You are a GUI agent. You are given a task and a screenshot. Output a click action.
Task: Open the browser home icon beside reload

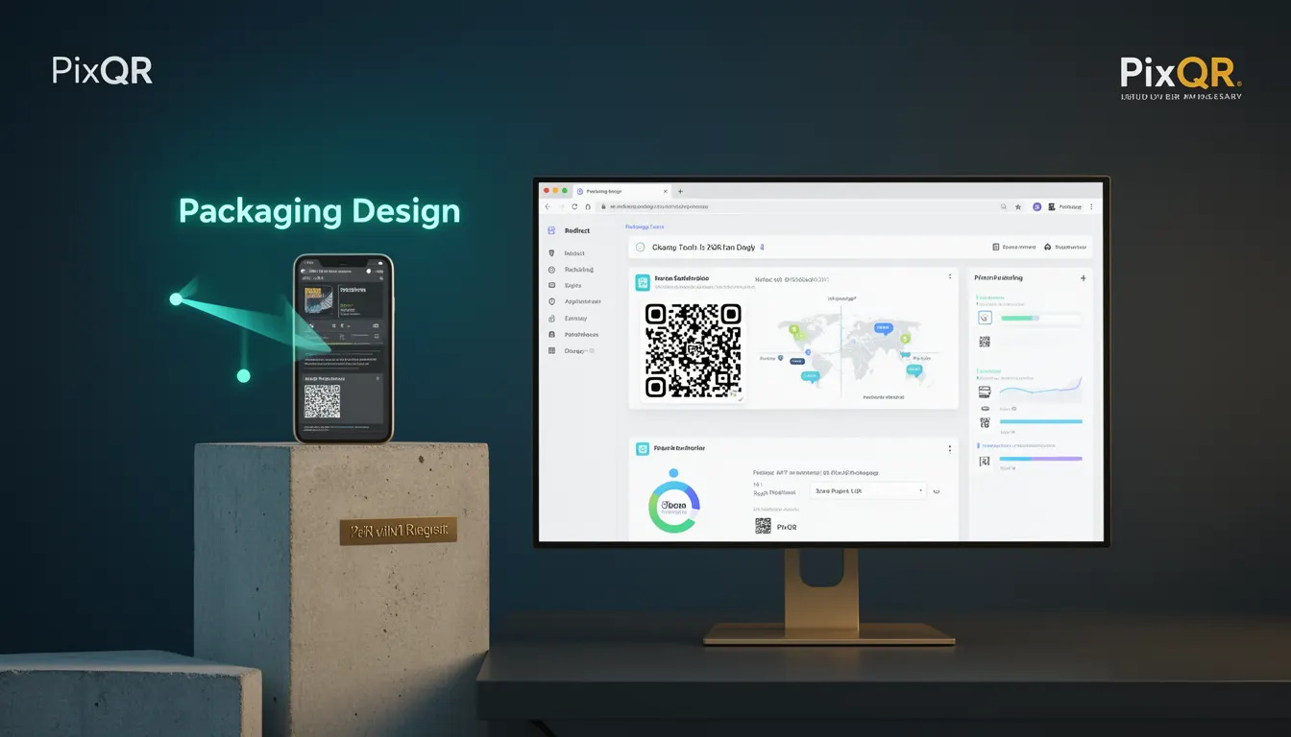click(588, 206)
